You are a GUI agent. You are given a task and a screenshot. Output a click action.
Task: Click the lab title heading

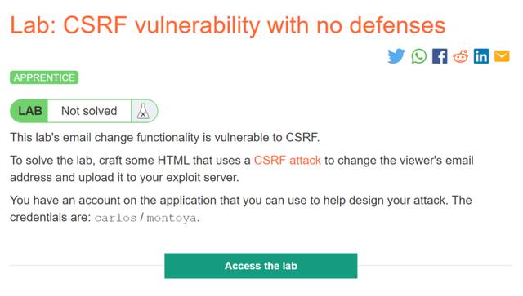click(x=228, y=25)
